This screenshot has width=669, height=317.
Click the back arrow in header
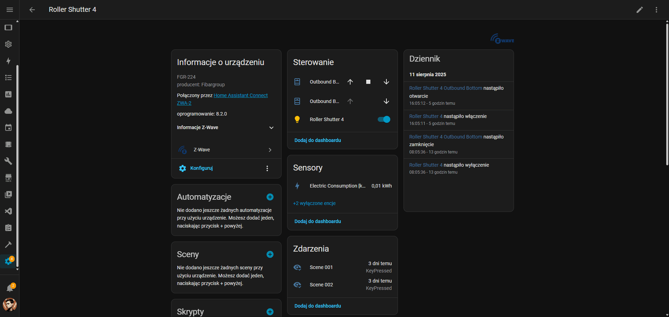click(x=32, y=10)
